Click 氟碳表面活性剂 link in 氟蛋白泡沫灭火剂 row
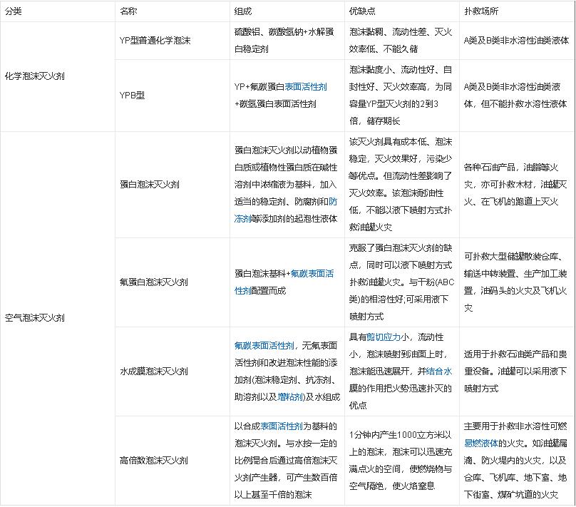The width and height of the screenshot is (576, 507). click(x=312, y=273)
